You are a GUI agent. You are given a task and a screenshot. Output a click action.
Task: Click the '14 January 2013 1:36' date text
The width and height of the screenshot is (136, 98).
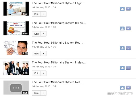point(44,27)
